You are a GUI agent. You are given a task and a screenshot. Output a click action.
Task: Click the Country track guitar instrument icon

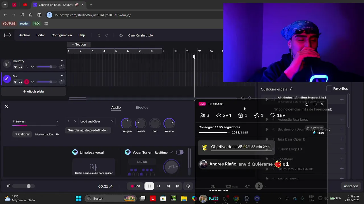[x=7, y=64]
